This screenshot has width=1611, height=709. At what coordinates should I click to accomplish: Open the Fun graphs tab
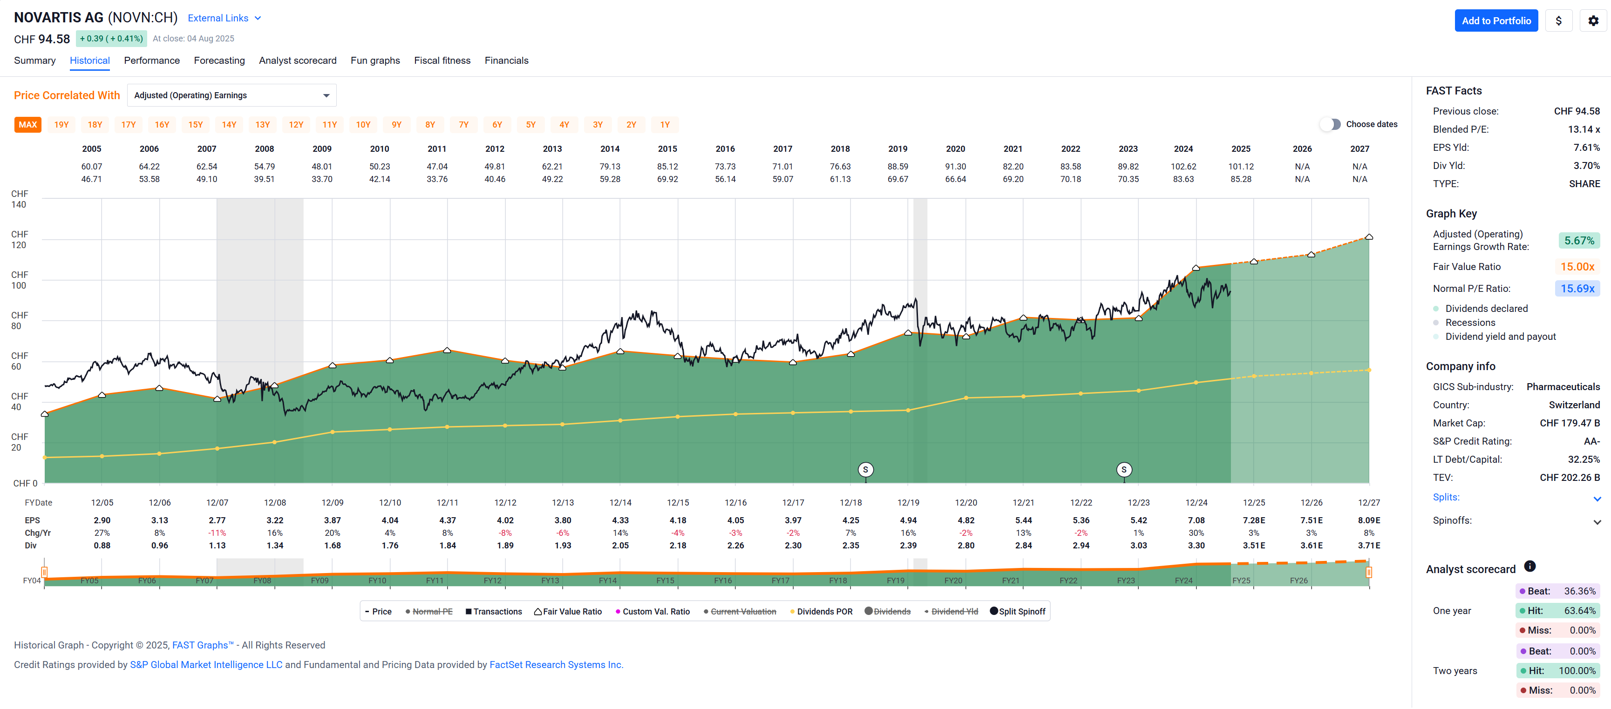pos(374,61)
